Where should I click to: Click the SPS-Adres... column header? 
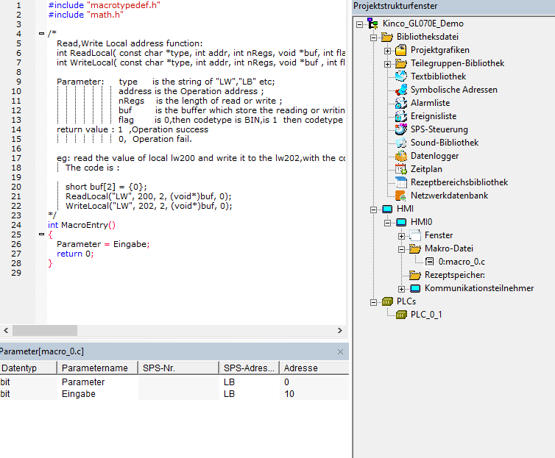coord(250,368)
